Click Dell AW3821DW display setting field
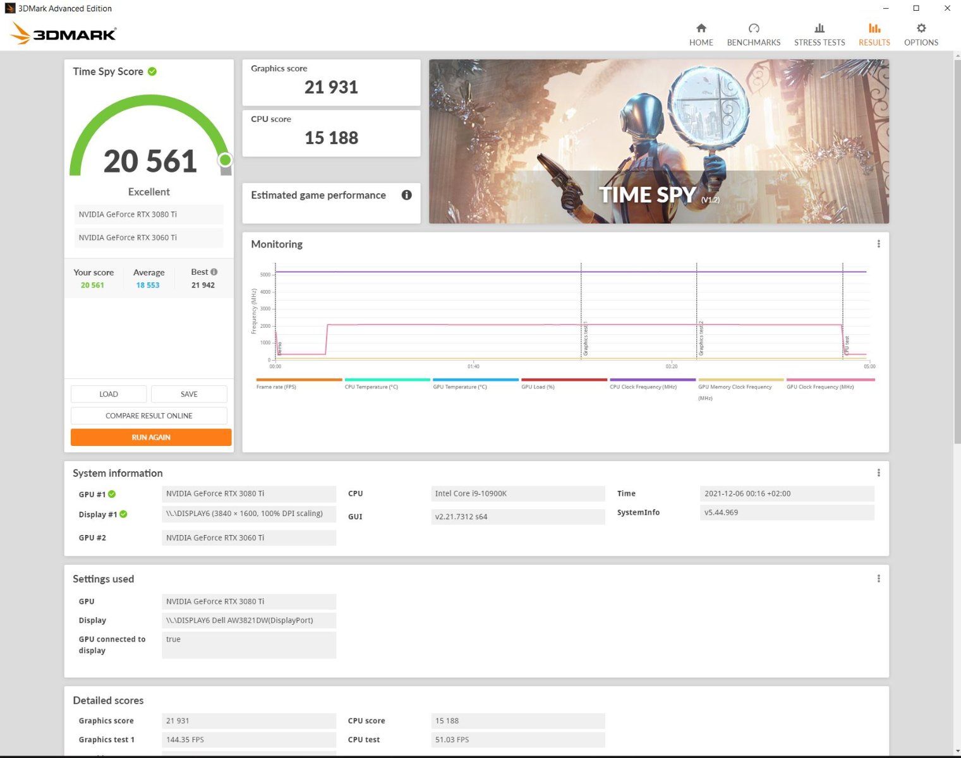The width and height of the screenshot is (961, 758). 249,620
